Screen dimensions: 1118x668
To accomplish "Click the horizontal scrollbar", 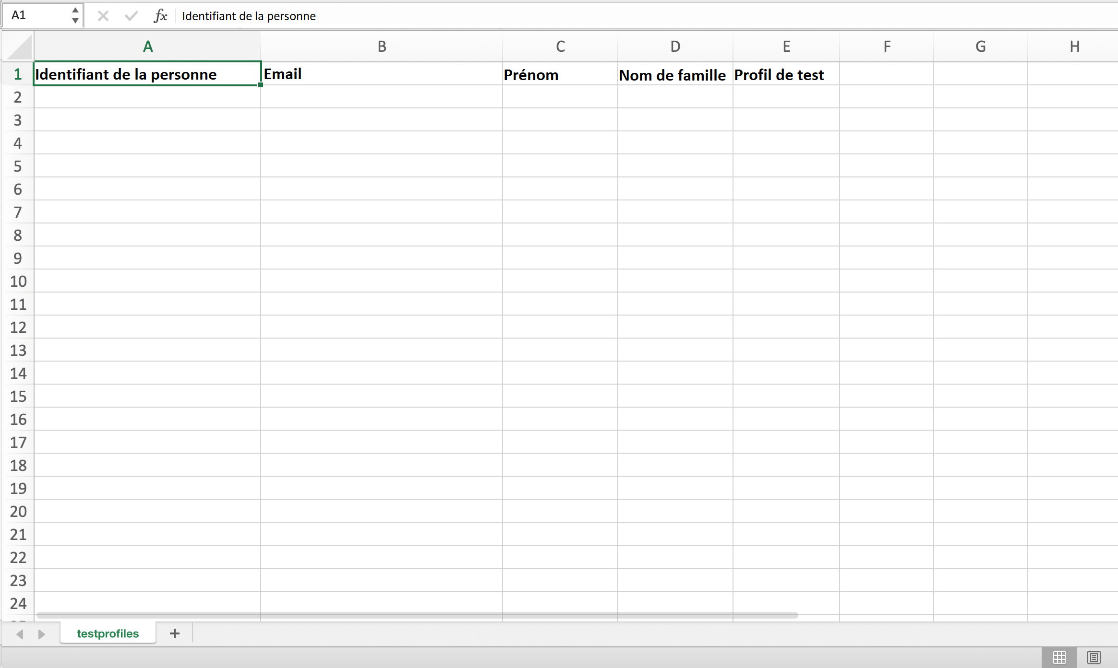I will 417,615.
